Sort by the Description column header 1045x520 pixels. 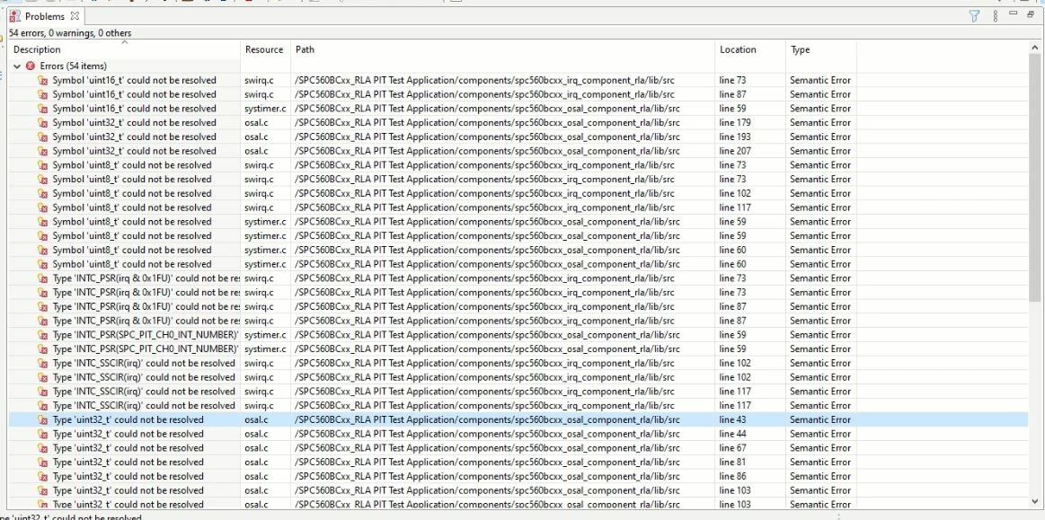point(124,50)
